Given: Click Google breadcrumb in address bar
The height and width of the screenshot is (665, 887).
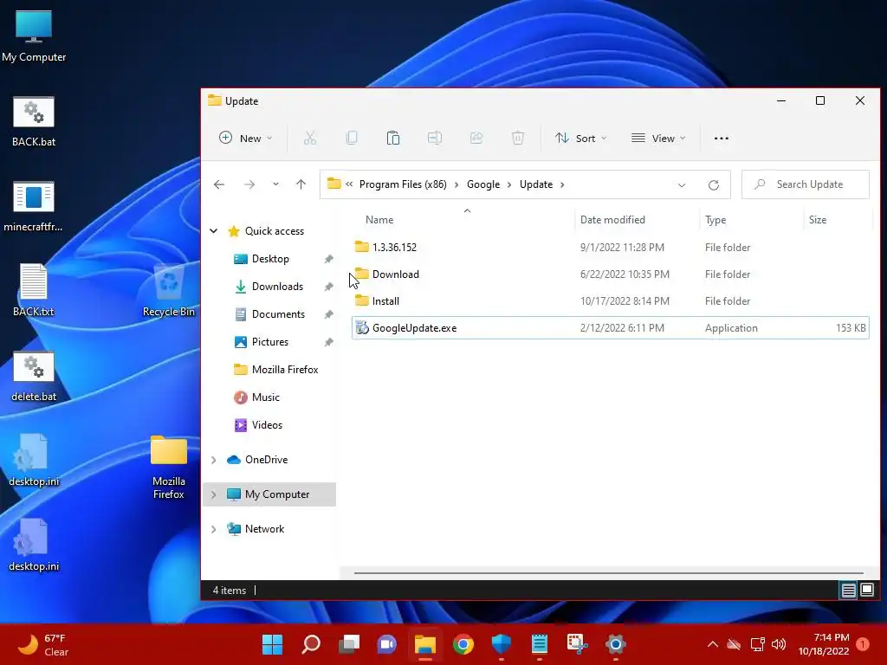Looking at the screenshot, I should tap(483, 184).
